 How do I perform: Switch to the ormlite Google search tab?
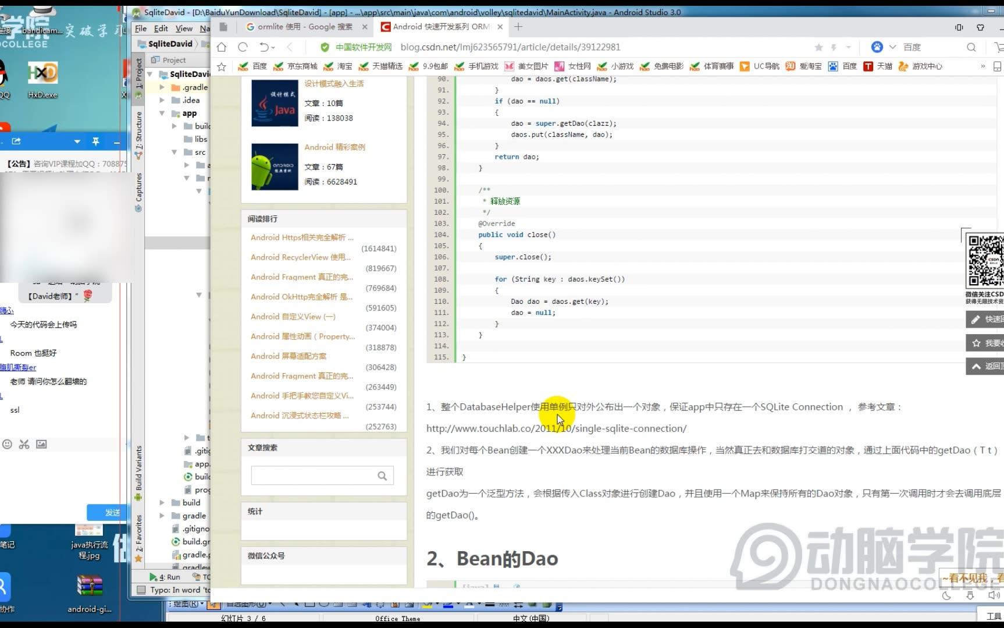(x=305, y=27)
